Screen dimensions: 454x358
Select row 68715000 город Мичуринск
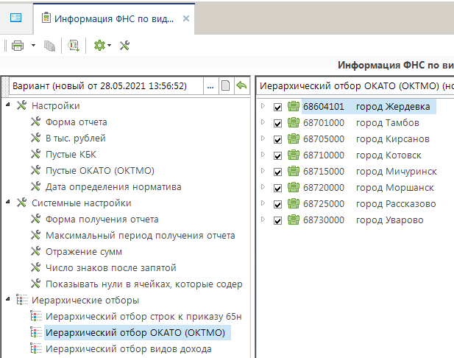click(369, 172)
